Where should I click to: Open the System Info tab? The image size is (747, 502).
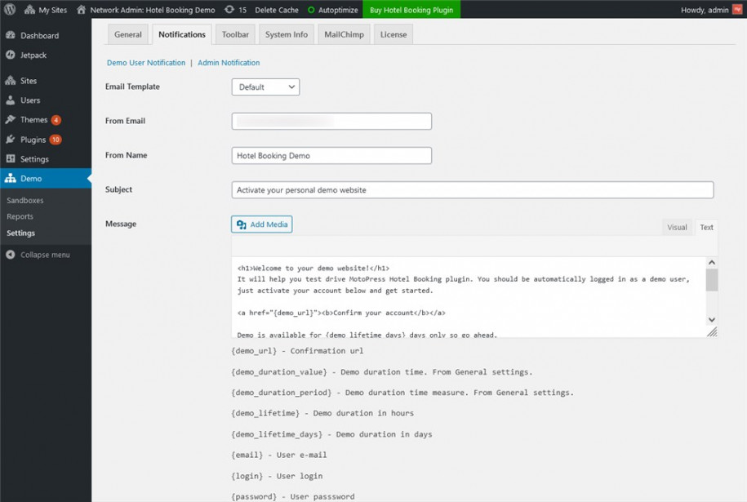(x=286, y=34)
